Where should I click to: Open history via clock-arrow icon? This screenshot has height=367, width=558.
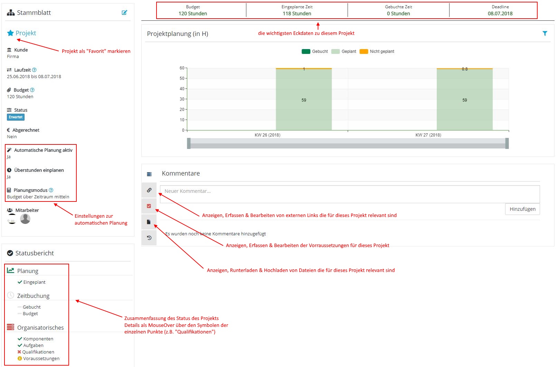(149, 238)
